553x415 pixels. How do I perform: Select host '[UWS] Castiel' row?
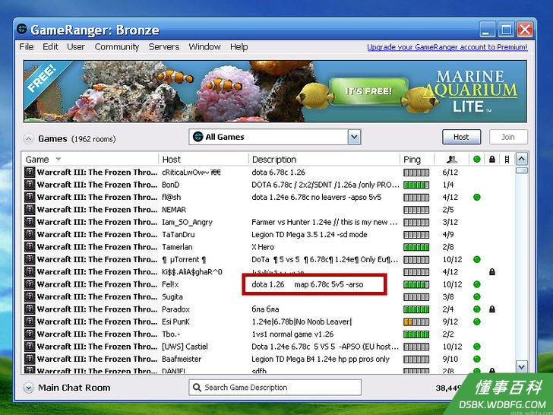(270, 347)
